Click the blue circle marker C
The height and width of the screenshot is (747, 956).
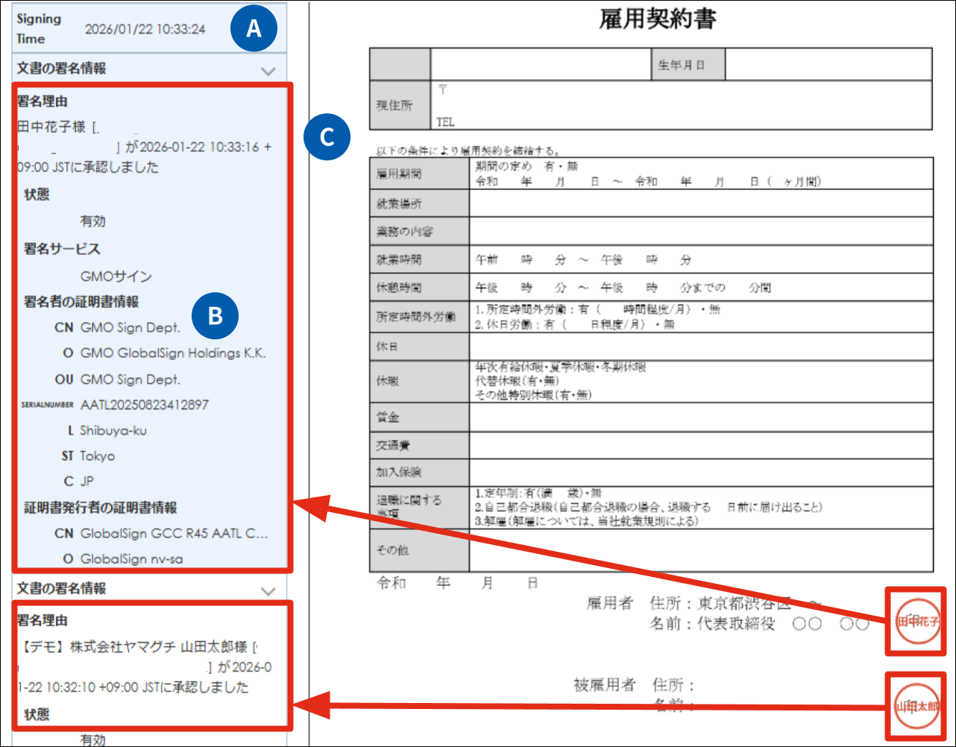326,137
